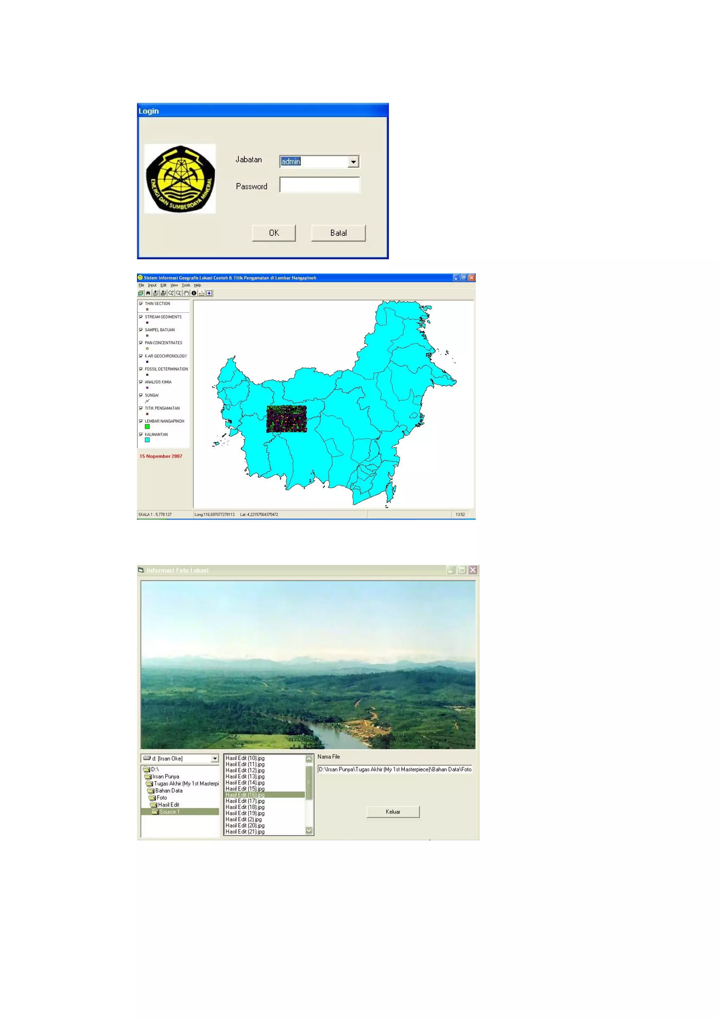
Task: Open the Jabatan dropdown arrow
Action: pyautogui.click(x=353, y=162)
